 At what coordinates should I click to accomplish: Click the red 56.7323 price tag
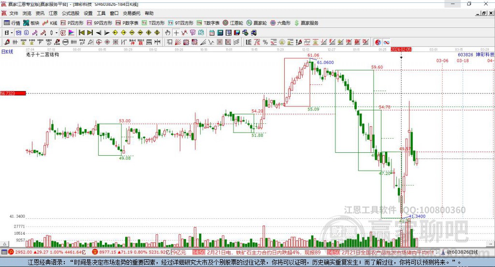[13, 93]
